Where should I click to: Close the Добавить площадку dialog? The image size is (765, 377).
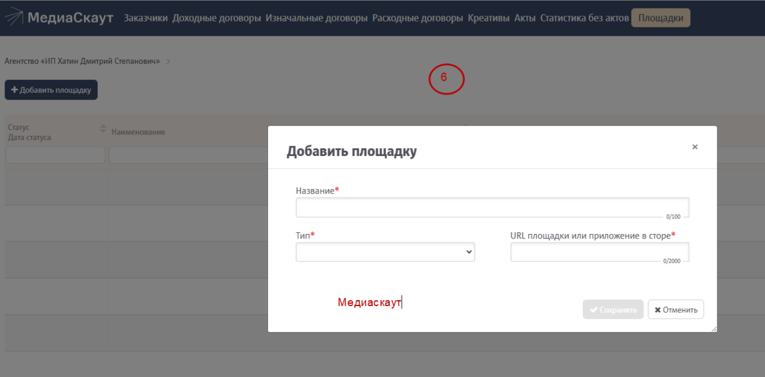click(x=695, y=147)
